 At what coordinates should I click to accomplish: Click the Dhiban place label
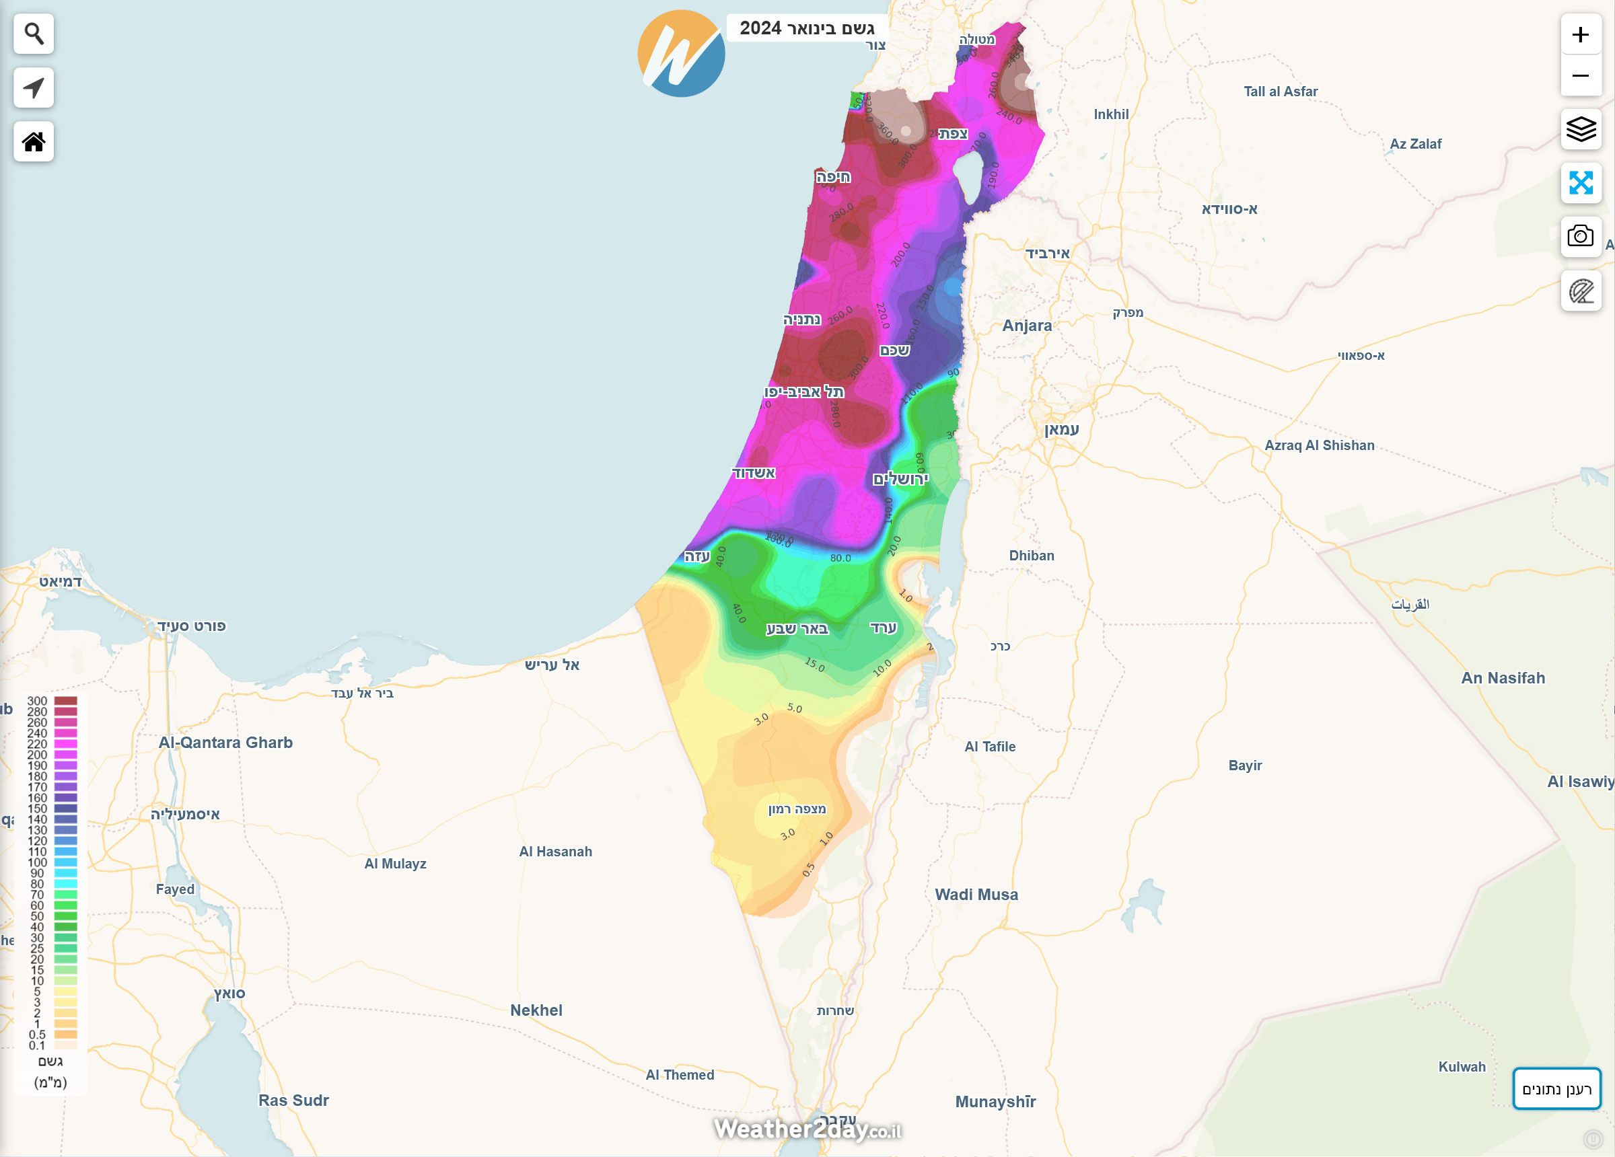(1031, 556)
